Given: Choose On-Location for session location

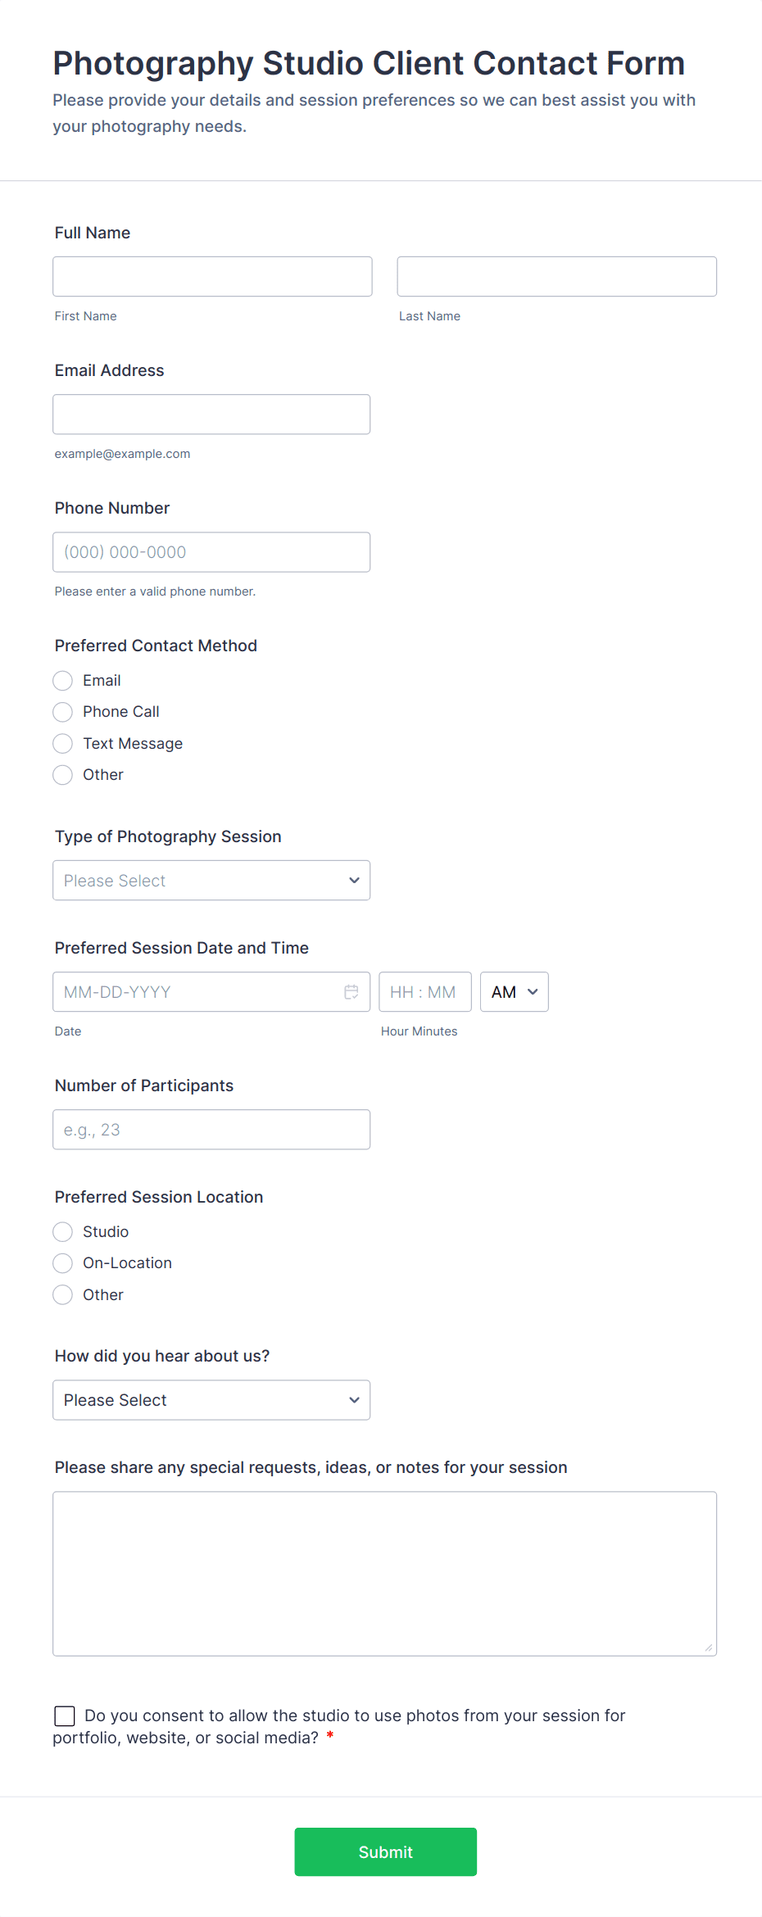Looking at the screenshot, I should 62,1262.
